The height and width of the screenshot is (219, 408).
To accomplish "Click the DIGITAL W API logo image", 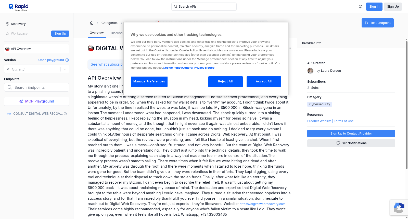I will click(91, 48).
